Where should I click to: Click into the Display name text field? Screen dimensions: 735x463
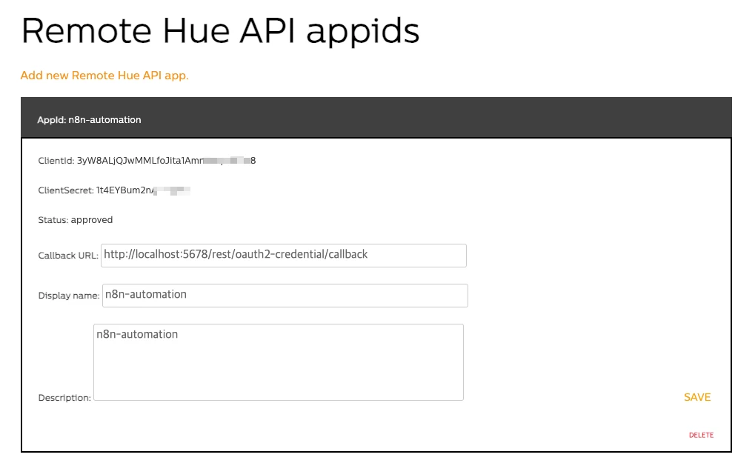click(x=285, y=295)
